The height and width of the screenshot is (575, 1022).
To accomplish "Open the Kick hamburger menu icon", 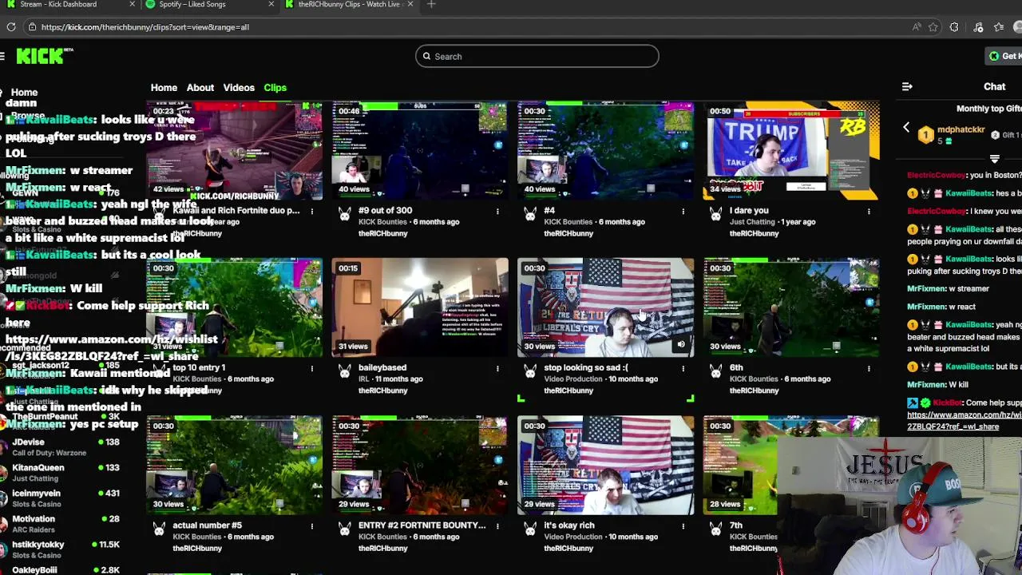I will pyautogui.click(x=2, y=56).
